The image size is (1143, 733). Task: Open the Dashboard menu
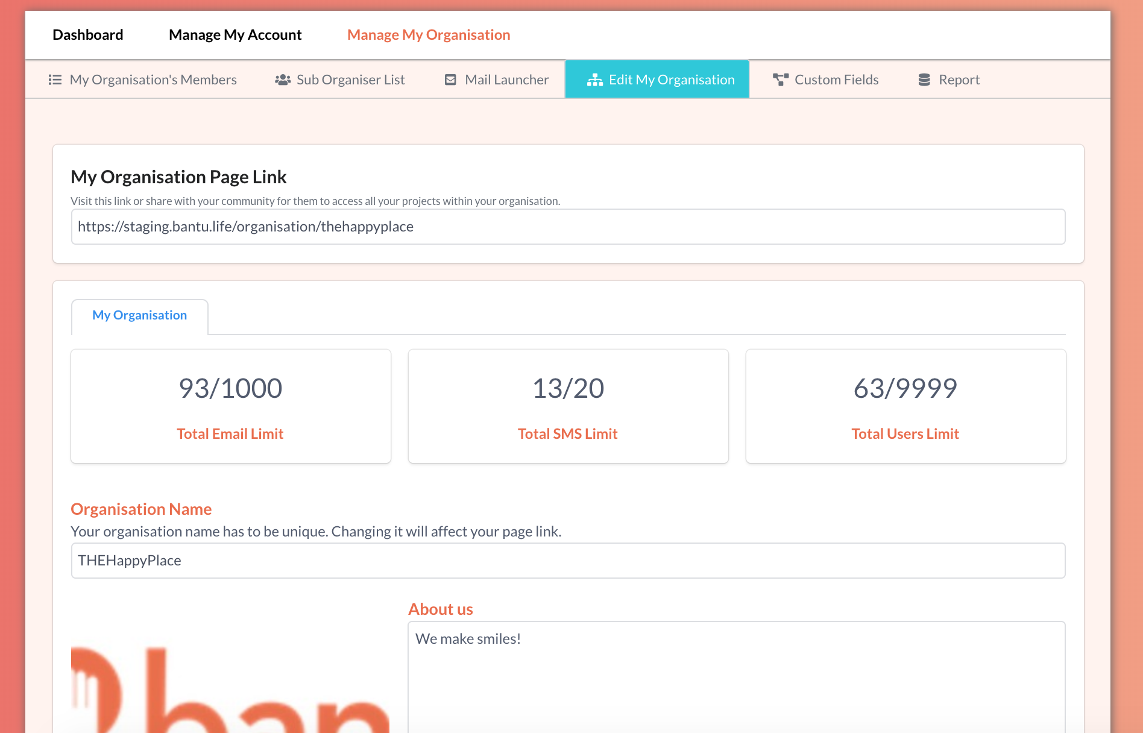click(88, 35)
